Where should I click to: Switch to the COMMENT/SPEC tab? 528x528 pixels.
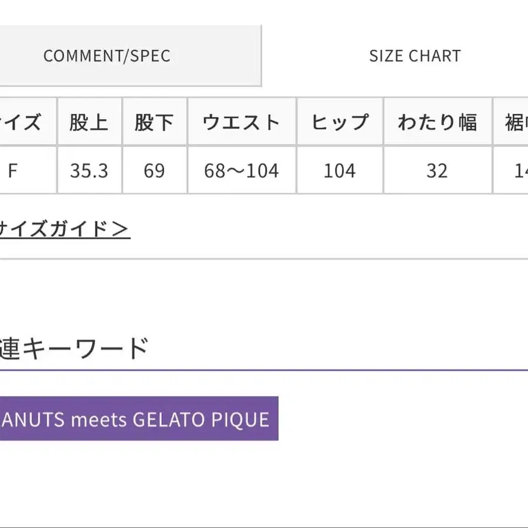coord(107,56)
